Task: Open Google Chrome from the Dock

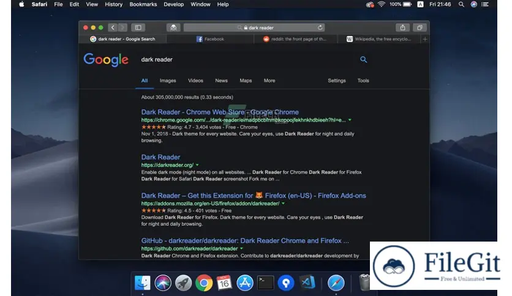Action: pos(204,283)
